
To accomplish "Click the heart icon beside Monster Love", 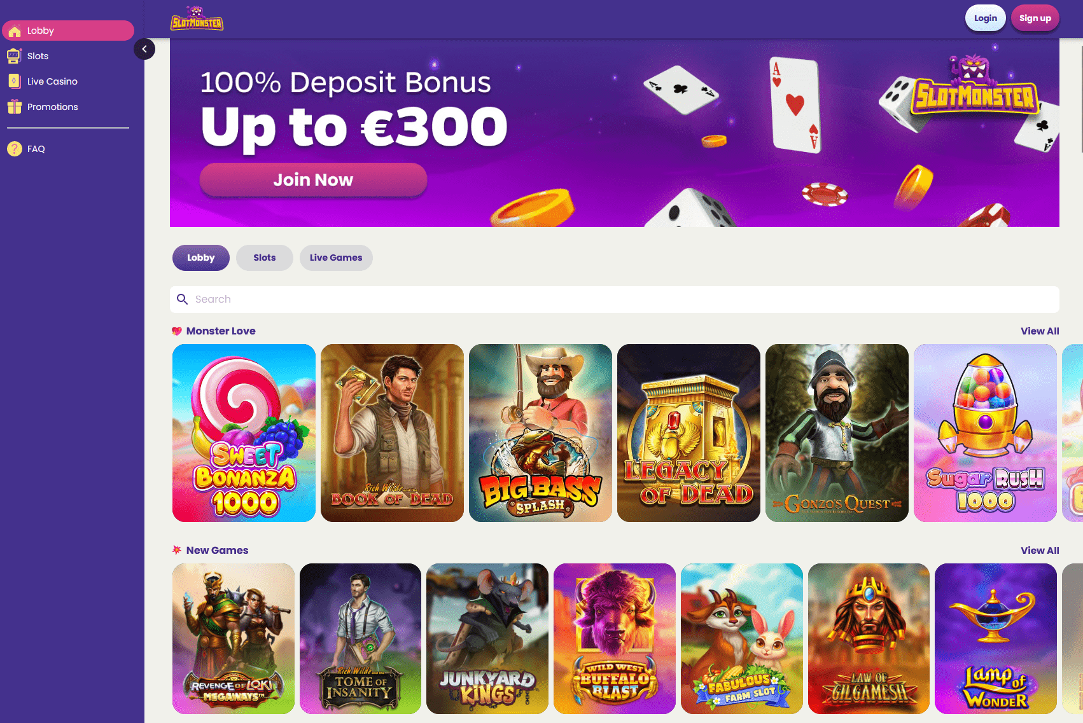I will pos(177,331).
